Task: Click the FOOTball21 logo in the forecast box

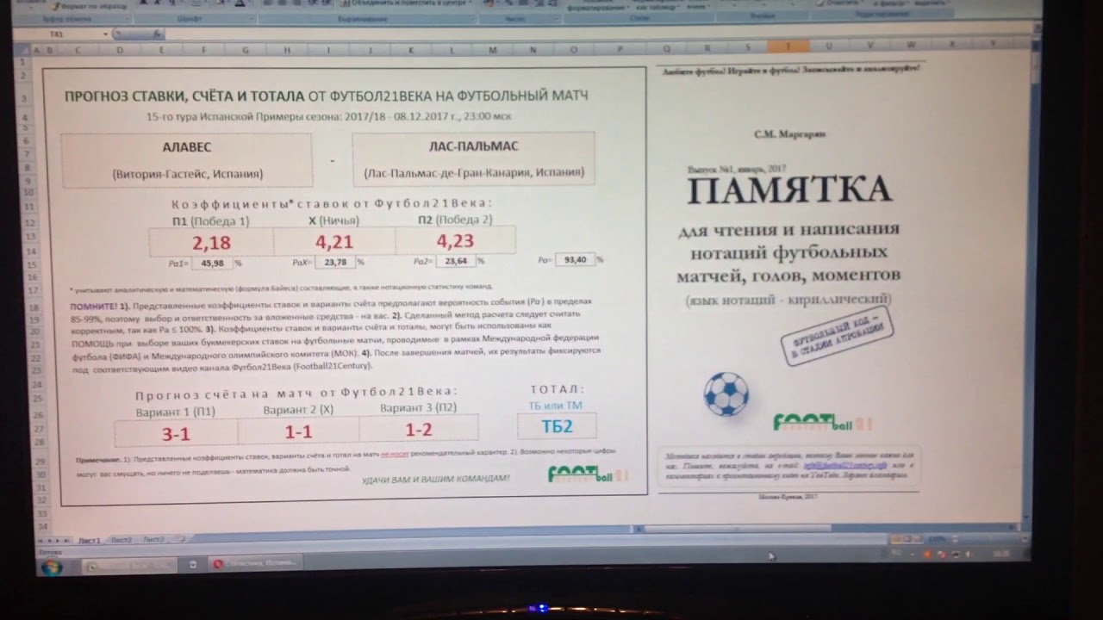Action: (589, 474)
